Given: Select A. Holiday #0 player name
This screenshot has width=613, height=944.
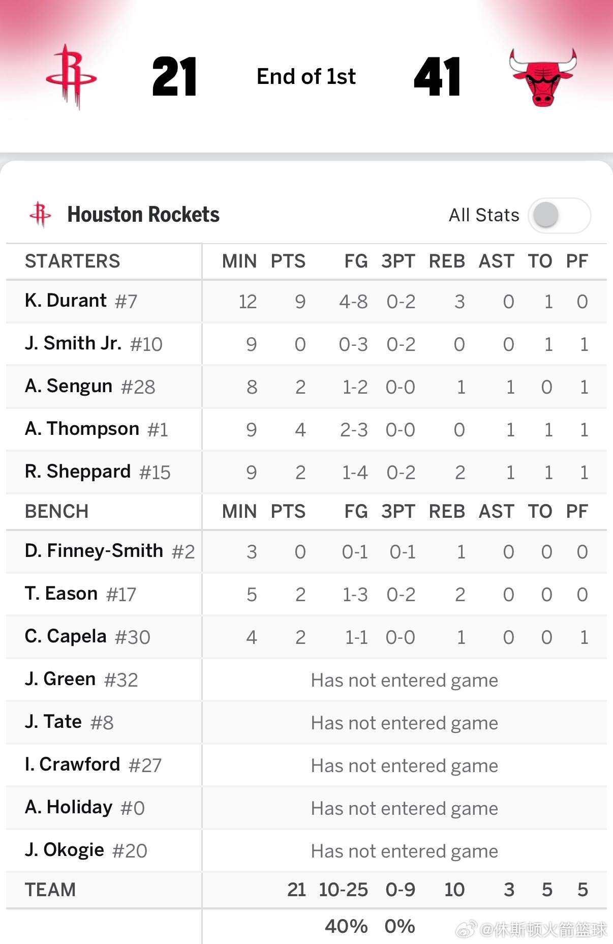Looking at the screenshot, I should (85, 808).
